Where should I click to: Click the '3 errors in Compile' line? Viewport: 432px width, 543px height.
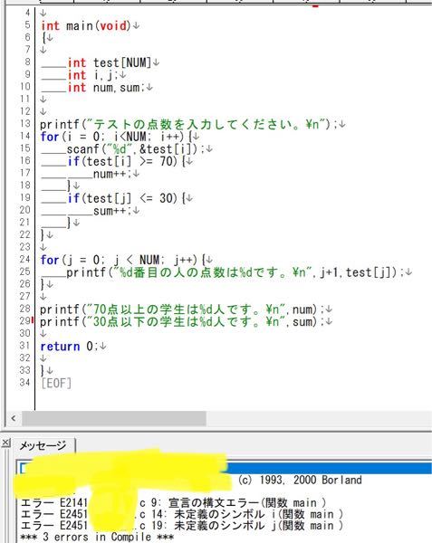97,537
